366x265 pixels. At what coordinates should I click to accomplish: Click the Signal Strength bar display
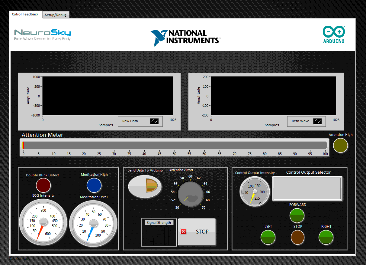pos(159,235)
